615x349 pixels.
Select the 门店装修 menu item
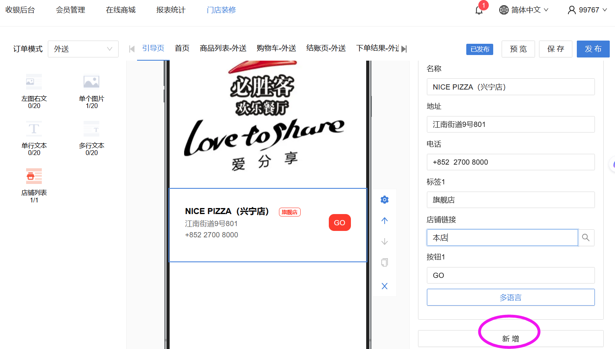point(221,10)
